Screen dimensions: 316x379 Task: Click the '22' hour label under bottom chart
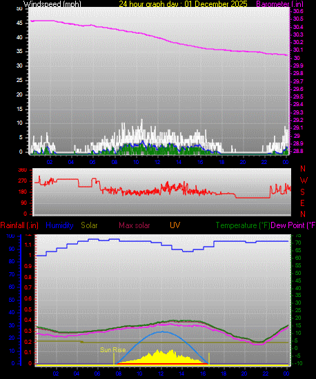pyautogui.click(x=266, y=373)
